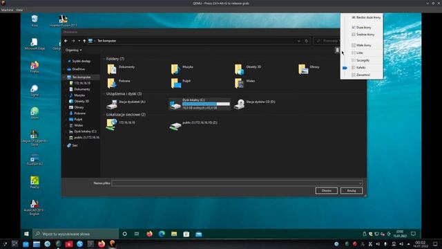Collapse the Foldery (7) group
This screenshot has height=249, width=442.
104,59
